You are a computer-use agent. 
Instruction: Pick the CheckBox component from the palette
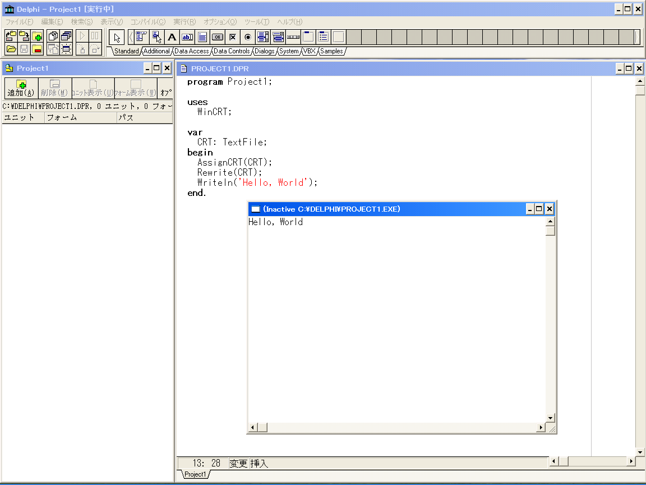[x=233, y=37]
